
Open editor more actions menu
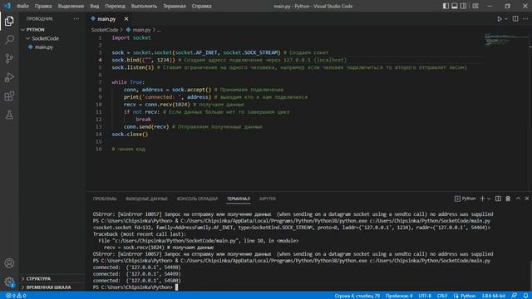coord(525,19)
